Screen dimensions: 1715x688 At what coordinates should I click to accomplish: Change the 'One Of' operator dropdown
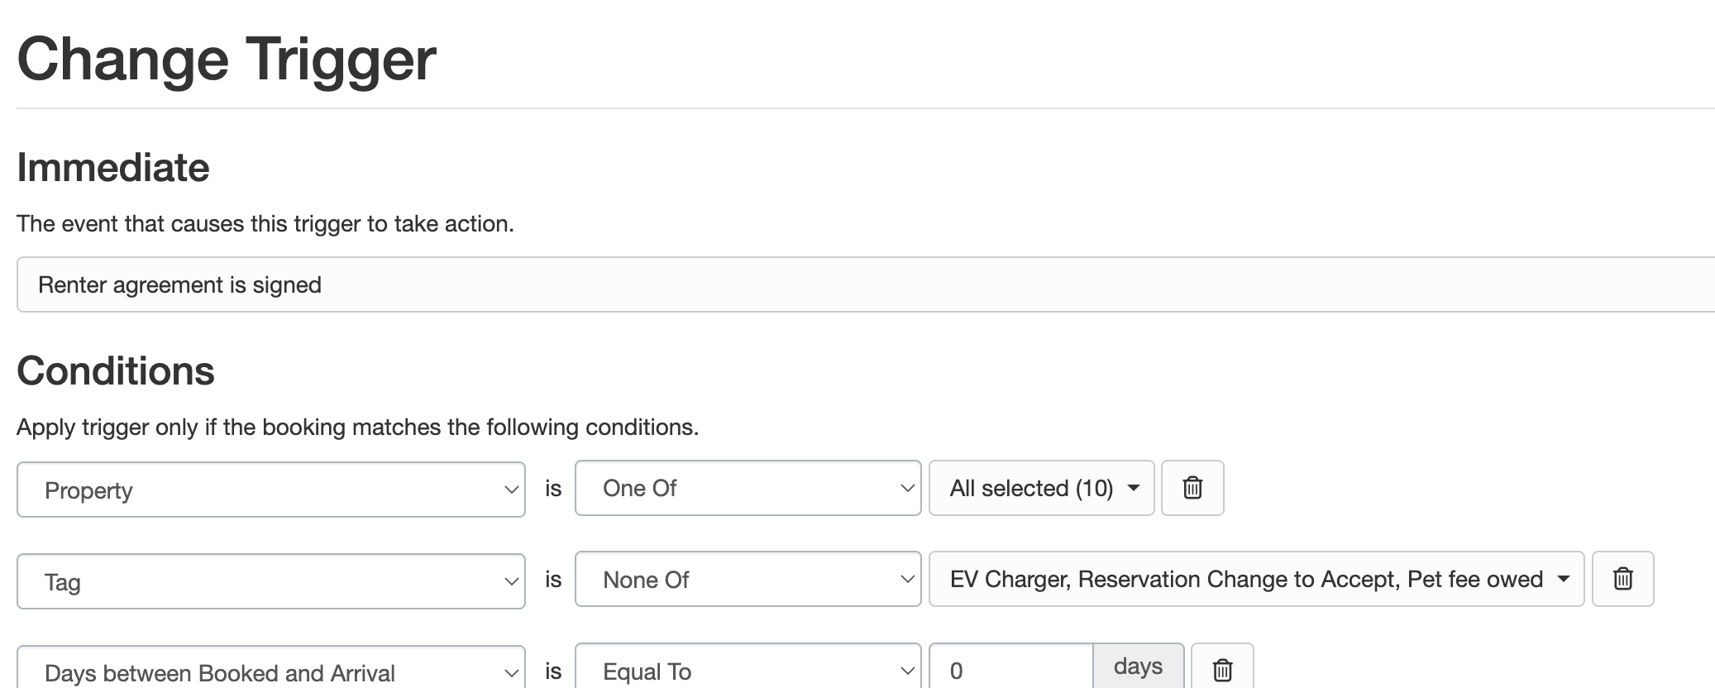pos(748,488)
